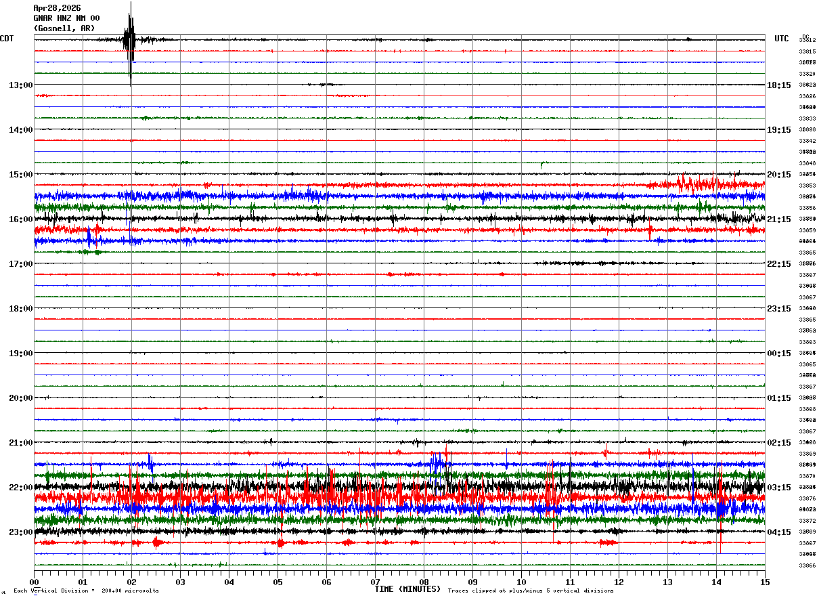The width and height of the screenshot is (819, 600).
Task: Click the 22:00 CDT time label
Action: (20, 488)
